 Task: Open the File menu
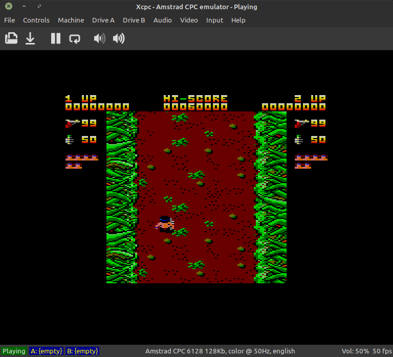(10, 20)
